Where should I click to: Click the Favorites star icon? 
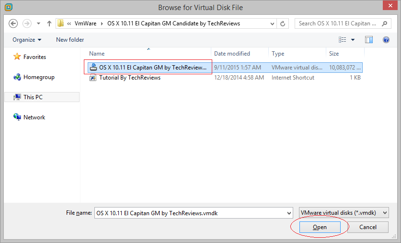(x=17, y=57)
